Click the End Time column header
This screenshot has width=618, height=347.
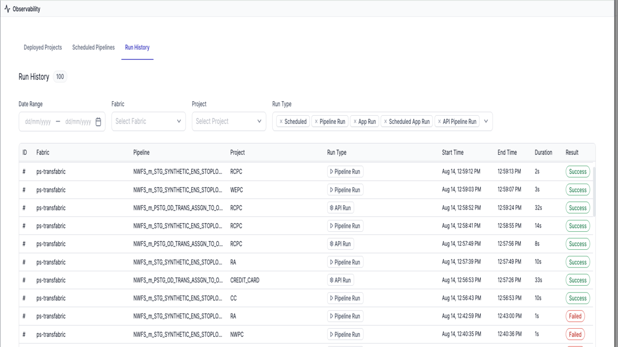click(507, 152)
